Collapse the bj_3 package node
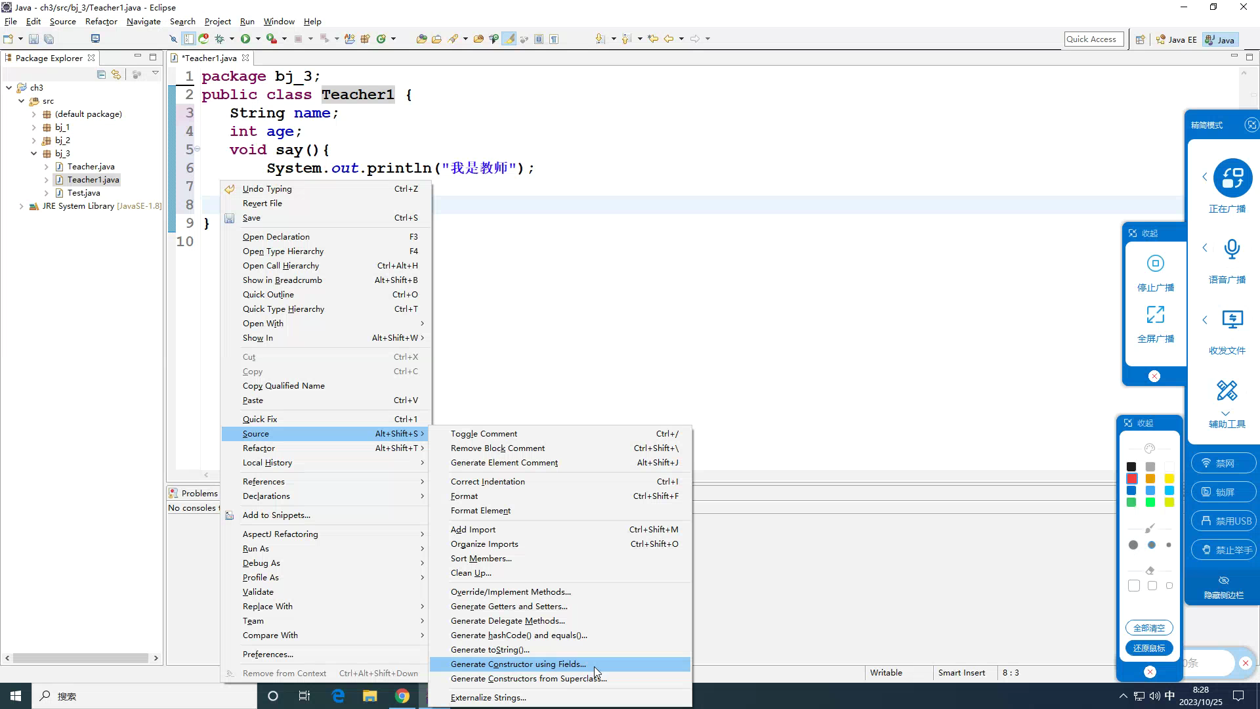Screen dimensions: 1260x709 pos(34,154)
